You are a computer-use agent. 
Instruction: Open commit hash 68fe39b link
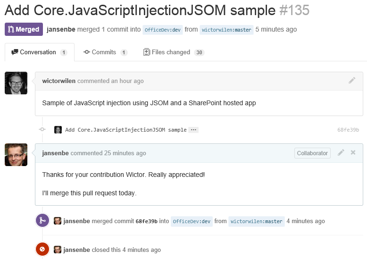pos(348,130)
